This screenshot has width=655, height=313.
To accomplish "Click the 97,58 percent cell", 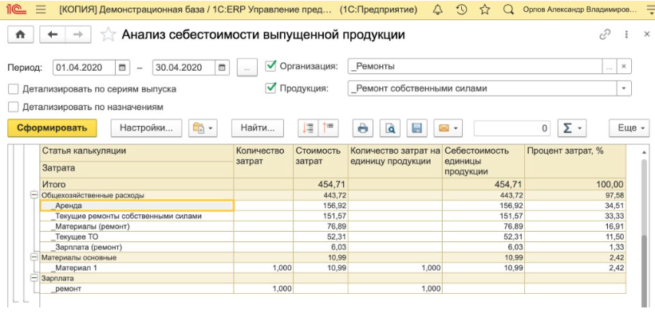I will coord(575,195).
